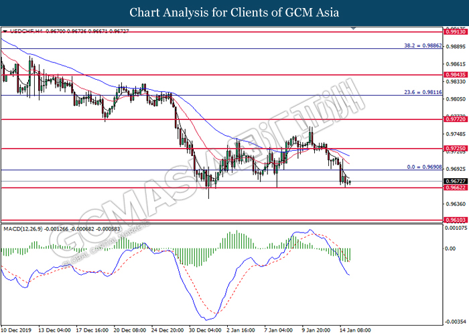
Task: Click the MACD scale value -0.00354
Action: (456, 322)
